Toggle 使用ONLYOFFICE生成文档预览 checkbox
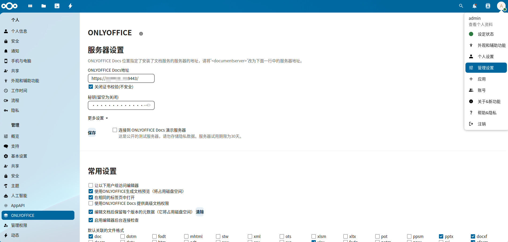Image resolution: width=508 pixels, height=242 pixels. (91, 191)
